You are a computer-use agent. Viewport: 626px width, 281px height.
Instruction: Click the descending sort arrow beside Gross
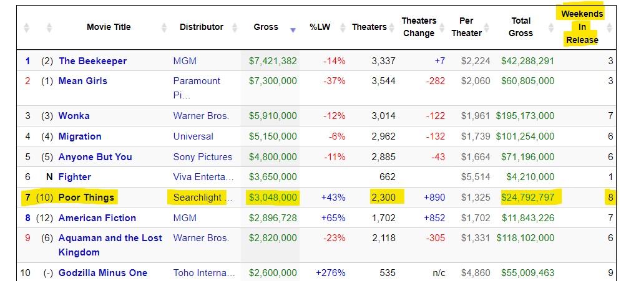point(293,30)
